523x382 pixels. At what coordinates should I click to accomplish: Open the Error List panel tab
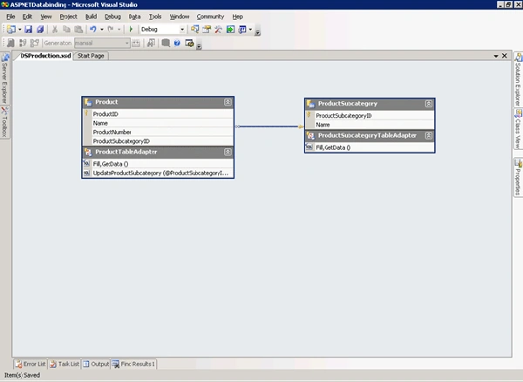(x=31, y=364)
